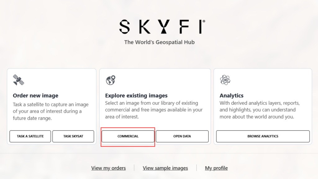Follow the View sample images link
This screenshot has height=179, width=318.
click(165, 168)
